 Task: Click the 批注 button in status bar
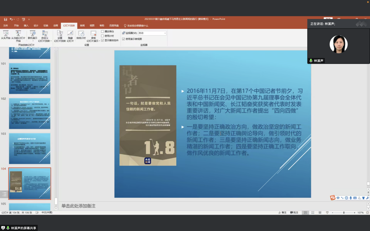(x=294, y=213)
